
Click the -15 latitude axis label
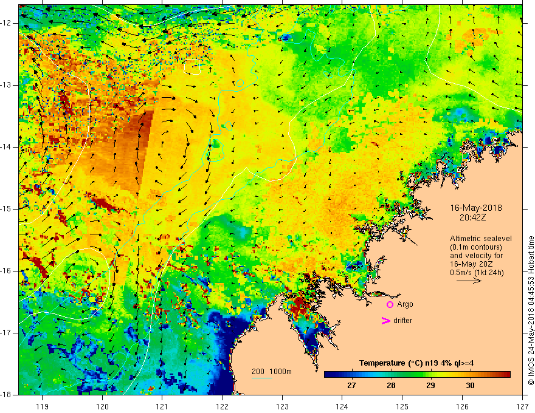pyautogui.click(x=6, y=209)
